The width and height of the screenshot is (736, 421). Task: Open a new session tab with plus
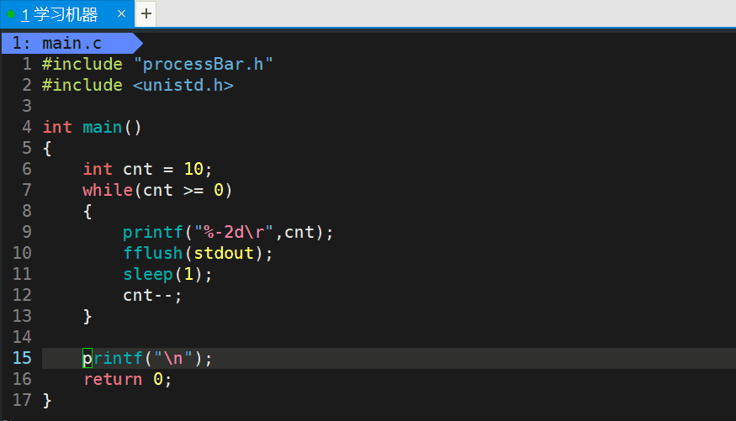click(x=146, y=13)
